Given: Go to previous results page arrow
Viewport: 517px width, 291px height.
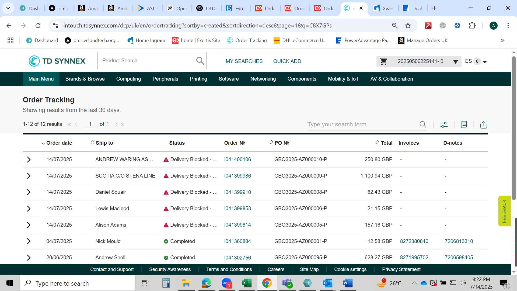Looking at the screenshot, I should coord(76,124).
